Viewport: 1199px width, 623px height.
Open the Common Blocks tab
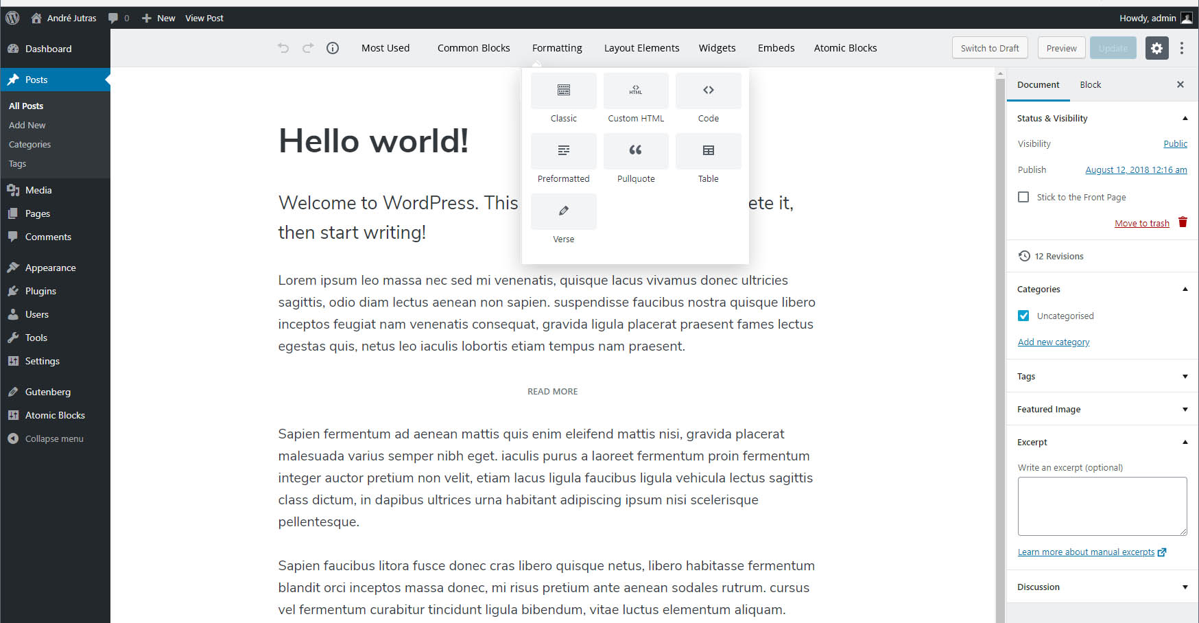[473, 48]
